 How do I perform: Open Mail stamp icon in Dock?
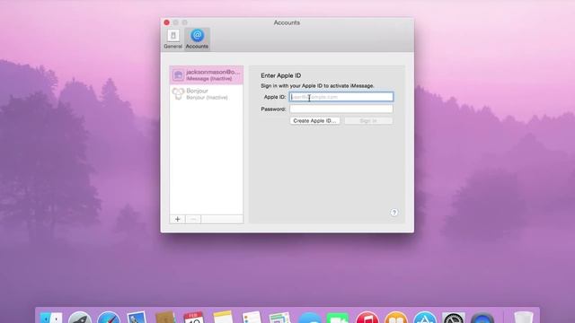point(137,318)
